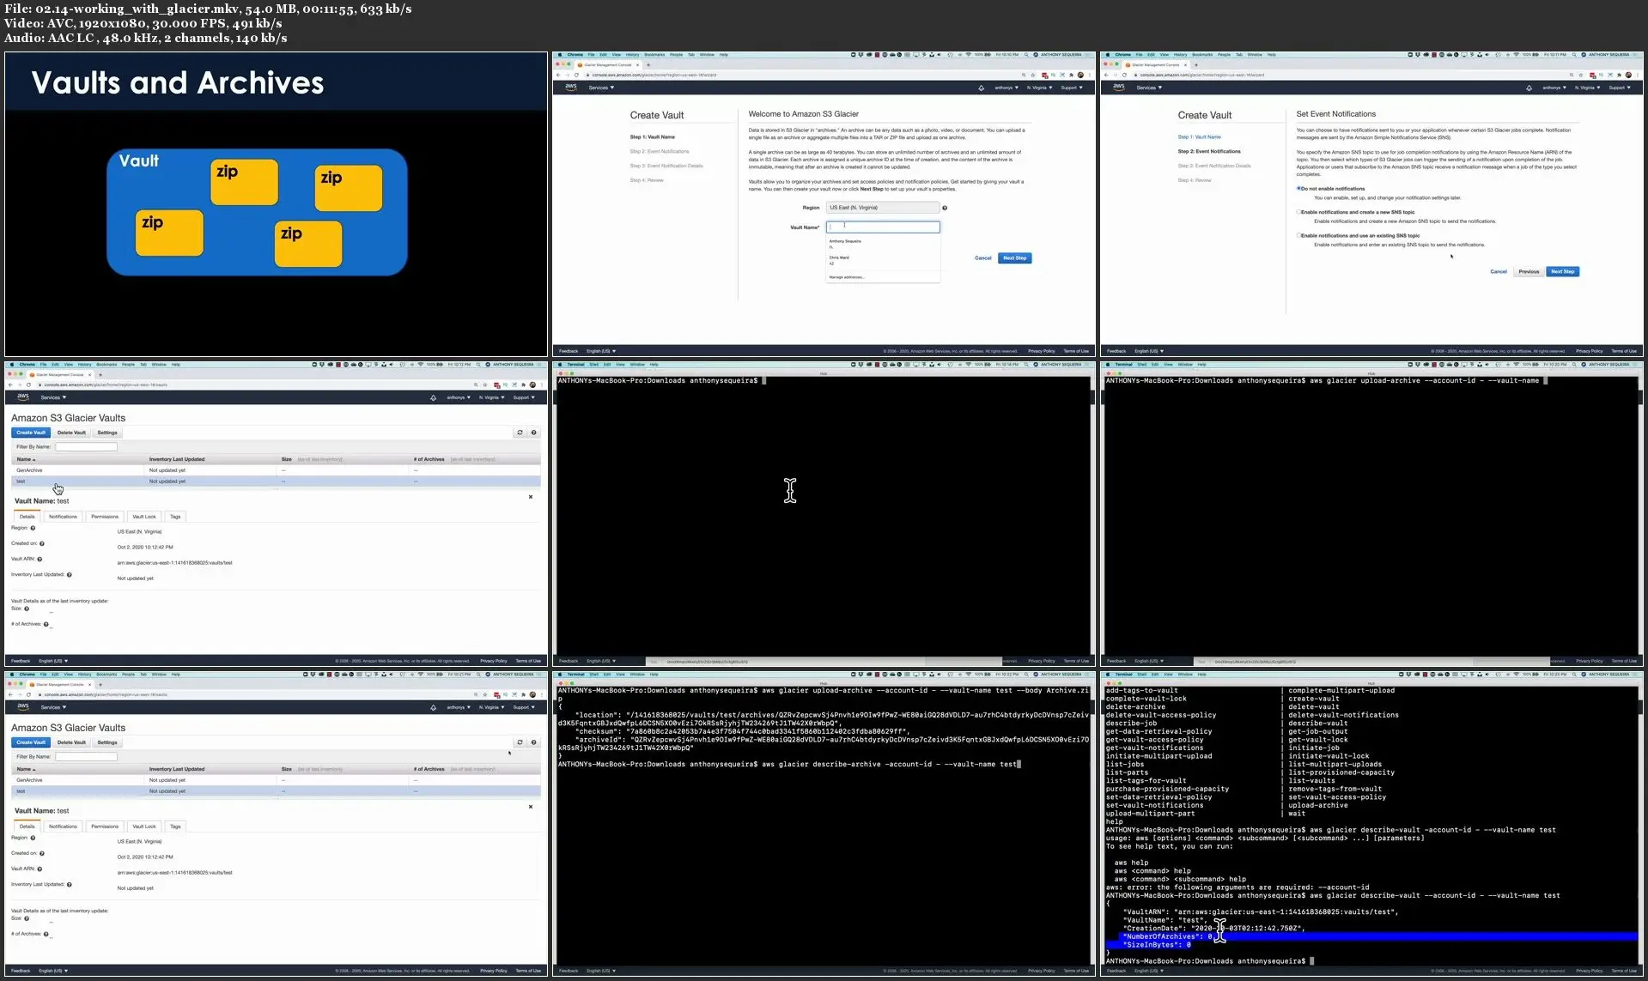
Task: Focus the Vault Name input field
Action: coord(883,227)
